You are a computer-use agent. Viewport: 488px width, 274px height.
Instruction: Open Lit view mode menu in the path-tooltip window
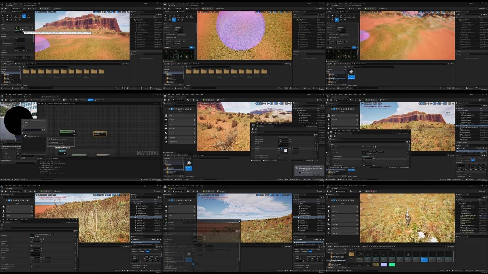pyautogui.click(x=49, y=12)
